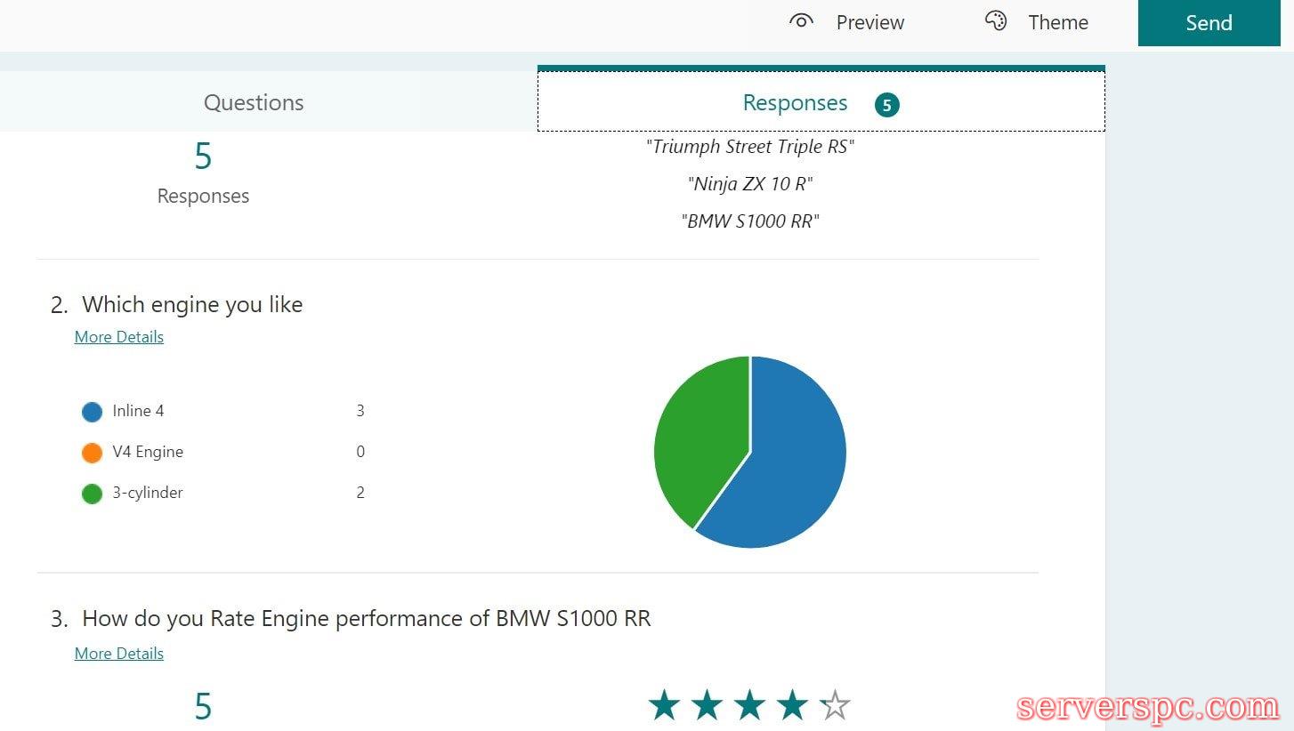Click the fourth filled rating star
The height and width of the screenshot is (731, 1294).
(x=792, y=706)
